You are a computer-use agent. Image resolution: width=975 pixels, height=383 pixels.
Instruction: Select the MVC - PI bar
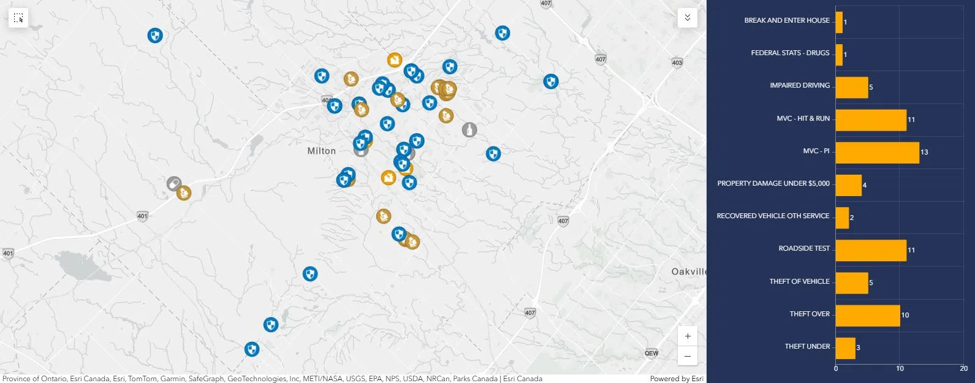tap(877, 153)
